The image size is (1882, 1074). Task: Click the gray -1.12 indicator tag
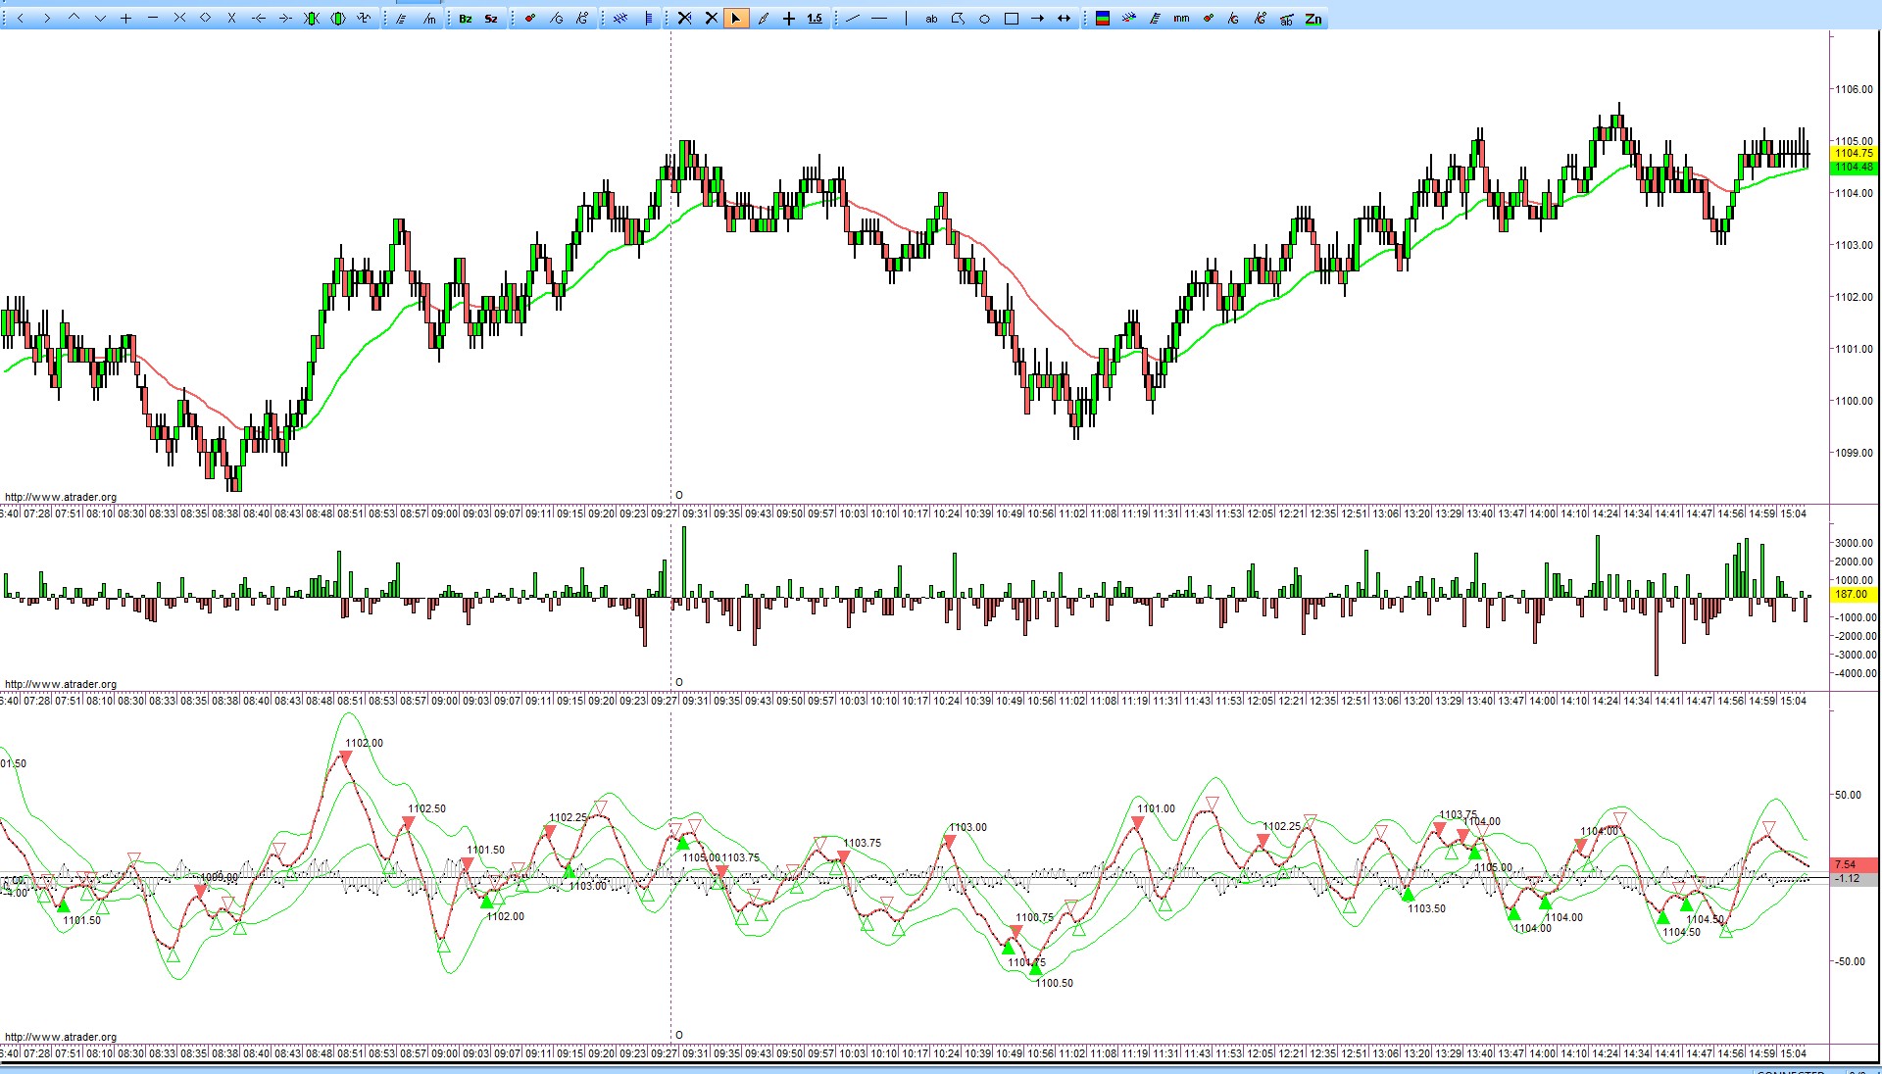(1855, 878)
